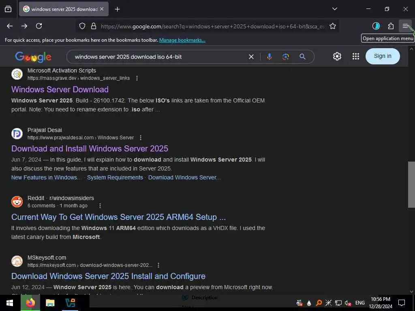List all tabs dropdown arrow
Screen dimensions: 415x311
(x=334, y=9)
